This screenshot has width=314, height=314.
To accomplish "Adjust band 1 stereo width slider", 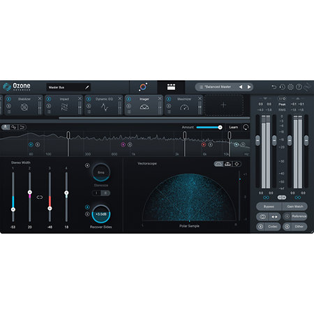I will [x=13, y=209].
